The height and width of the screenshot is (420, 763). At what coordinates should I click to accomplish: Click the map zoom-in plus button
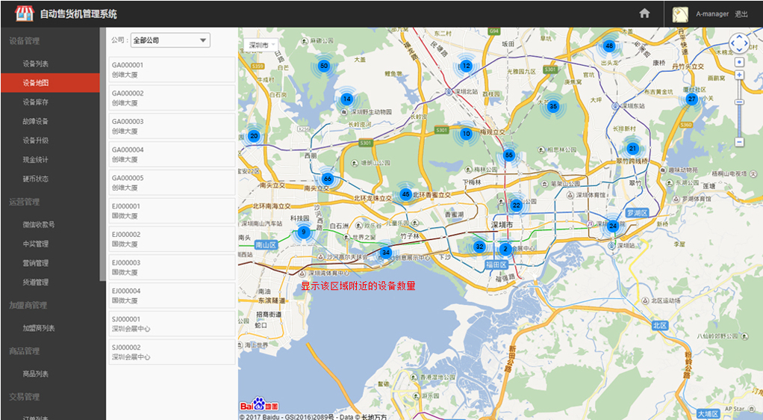[x=739, y=75]
